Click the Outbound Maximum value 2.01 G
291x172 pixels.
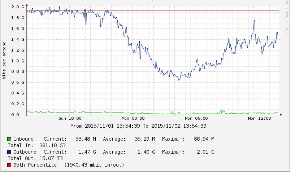point(205,152)
